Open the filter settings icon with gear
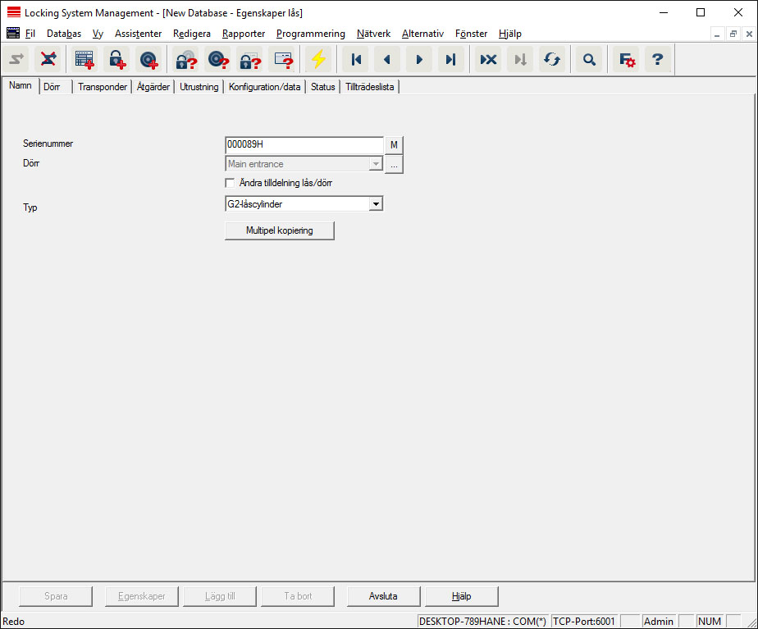This screenshot has width=758, height=629. tap(627, 60)
